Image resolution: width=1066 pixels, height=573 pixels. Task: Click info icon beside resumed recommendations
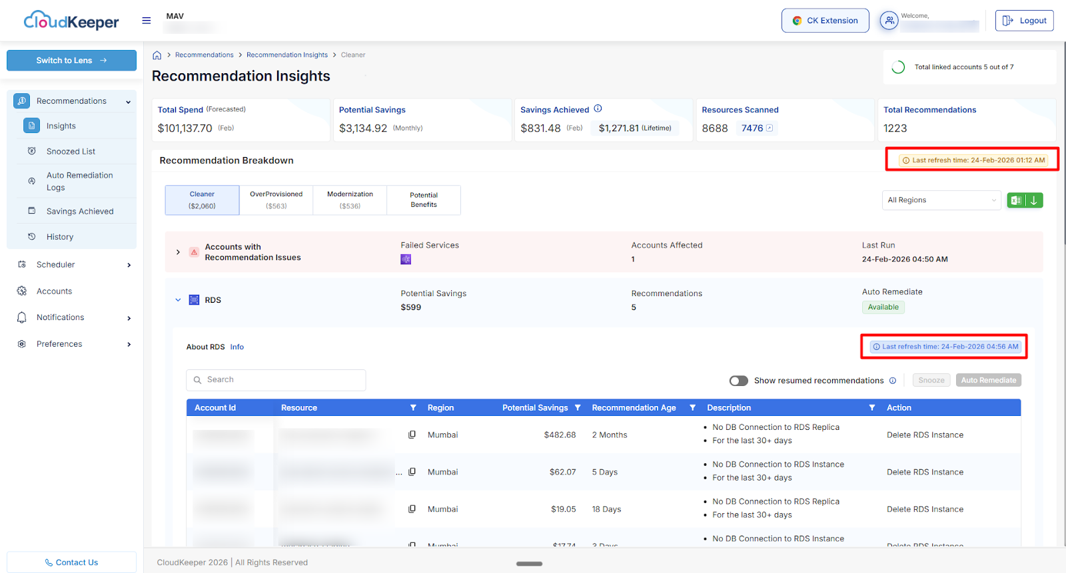pos(893,381)
